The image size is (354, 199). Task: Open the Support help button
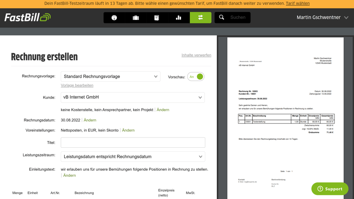[330, 189]
